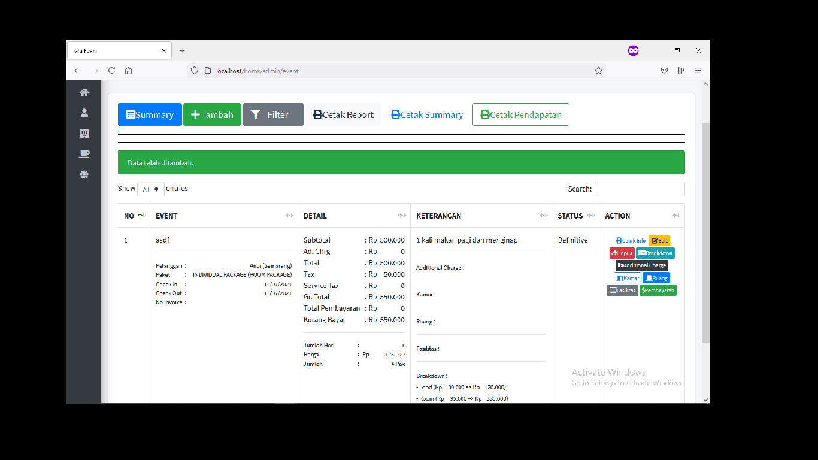818x460 pixels.
Task: Select the globe icon in sidebar
Action: click(x=84, y=175)
